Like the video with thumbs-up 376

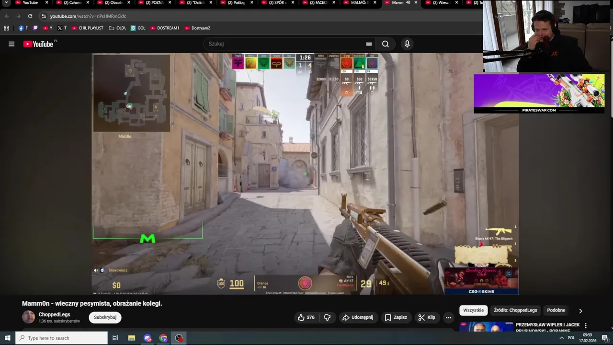(306, 317)
